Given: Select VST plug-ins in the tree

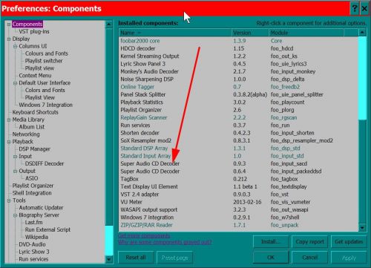Looking at the screenshot, I should [x=34, y=31].
